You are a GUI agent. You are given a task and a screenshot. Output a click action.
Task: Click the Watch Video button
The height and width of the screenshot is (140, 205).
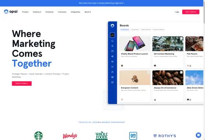(22, 84)
